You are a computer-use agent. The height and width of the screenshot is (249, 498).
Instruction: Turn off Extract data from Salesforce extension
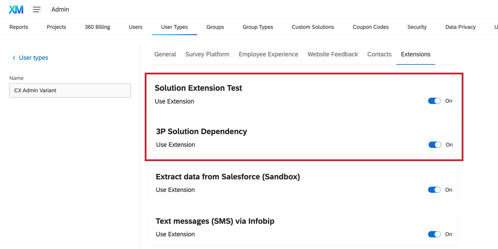coord(434,190)
